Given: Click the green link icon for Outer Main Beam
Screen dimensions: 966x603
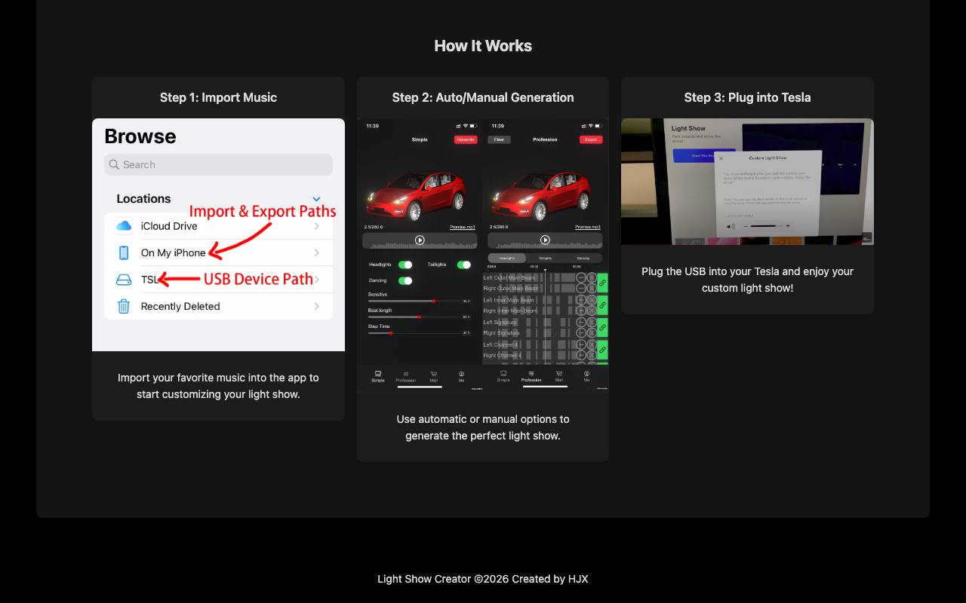Looking at the screenshot, I should tap(602, 283).
